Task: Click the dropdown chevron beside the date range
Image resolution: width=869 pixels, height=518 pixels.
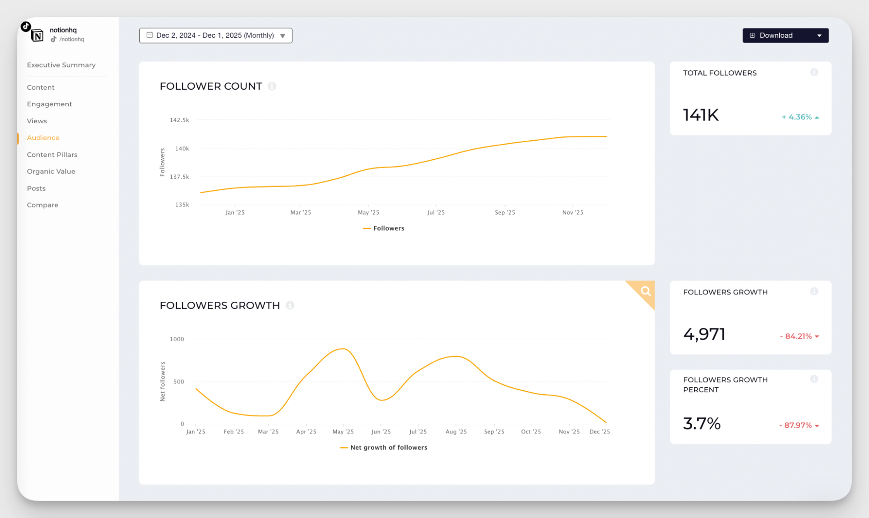Action: (x=283, y=36)
